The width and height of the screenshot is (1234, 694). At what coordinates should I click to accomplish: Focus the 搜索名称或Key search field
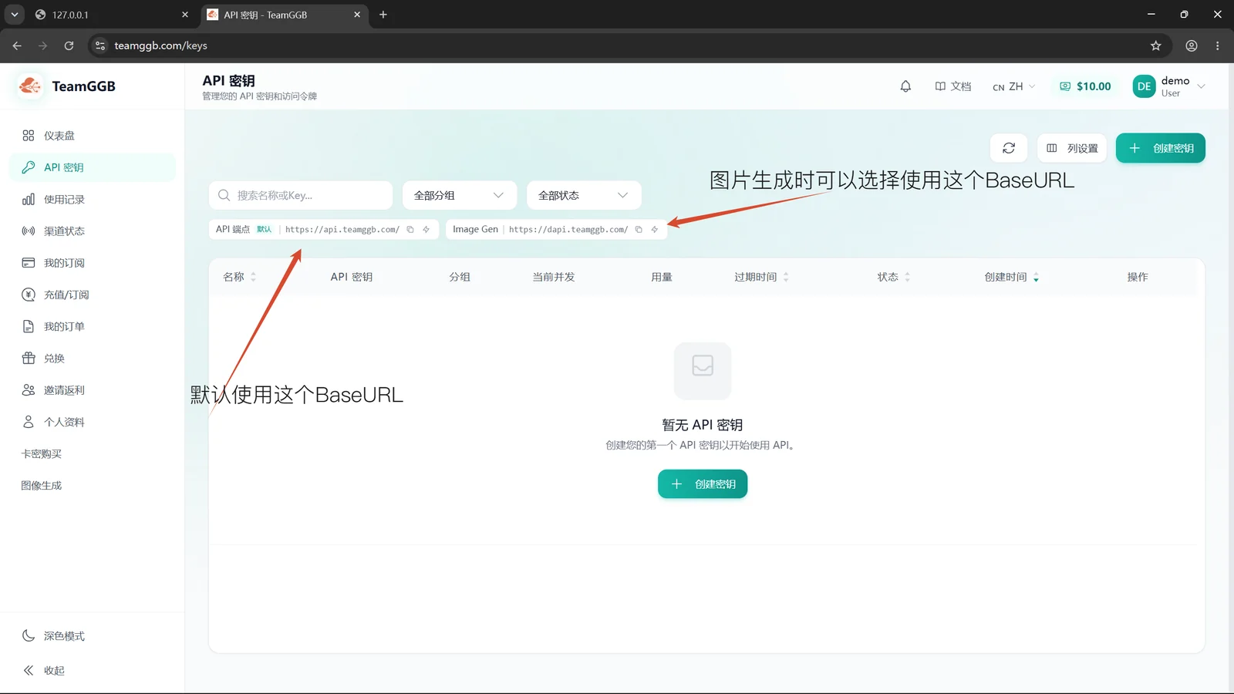pyautogui.click(x=301, y=196)
